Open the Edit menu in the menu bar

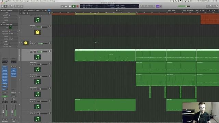pyautogui.click(x=17, y=1)
